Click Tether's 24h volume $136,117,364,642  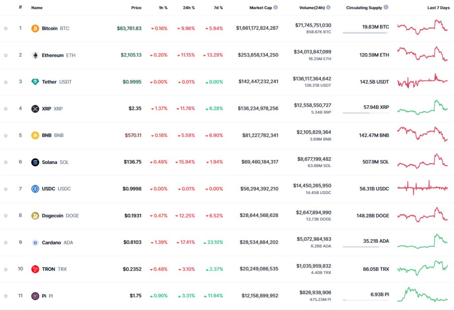pyautogui.click(x=312, y=79)
